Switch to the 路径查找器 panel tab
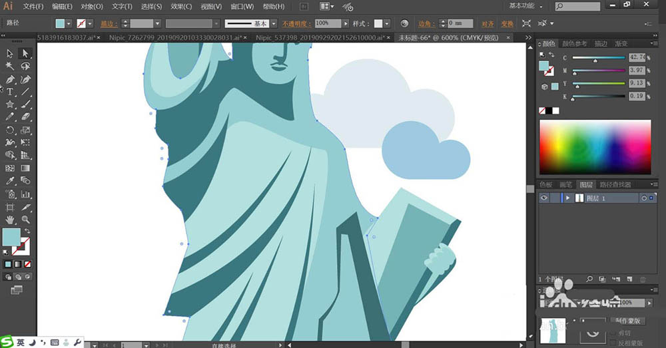Viewport: 666px width, 348px height. click(615, 184)
